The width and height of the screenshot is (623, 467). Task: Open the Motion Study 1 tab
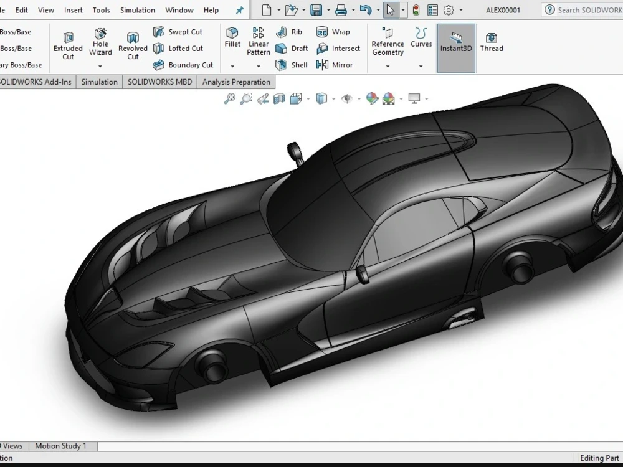[60, 446]
